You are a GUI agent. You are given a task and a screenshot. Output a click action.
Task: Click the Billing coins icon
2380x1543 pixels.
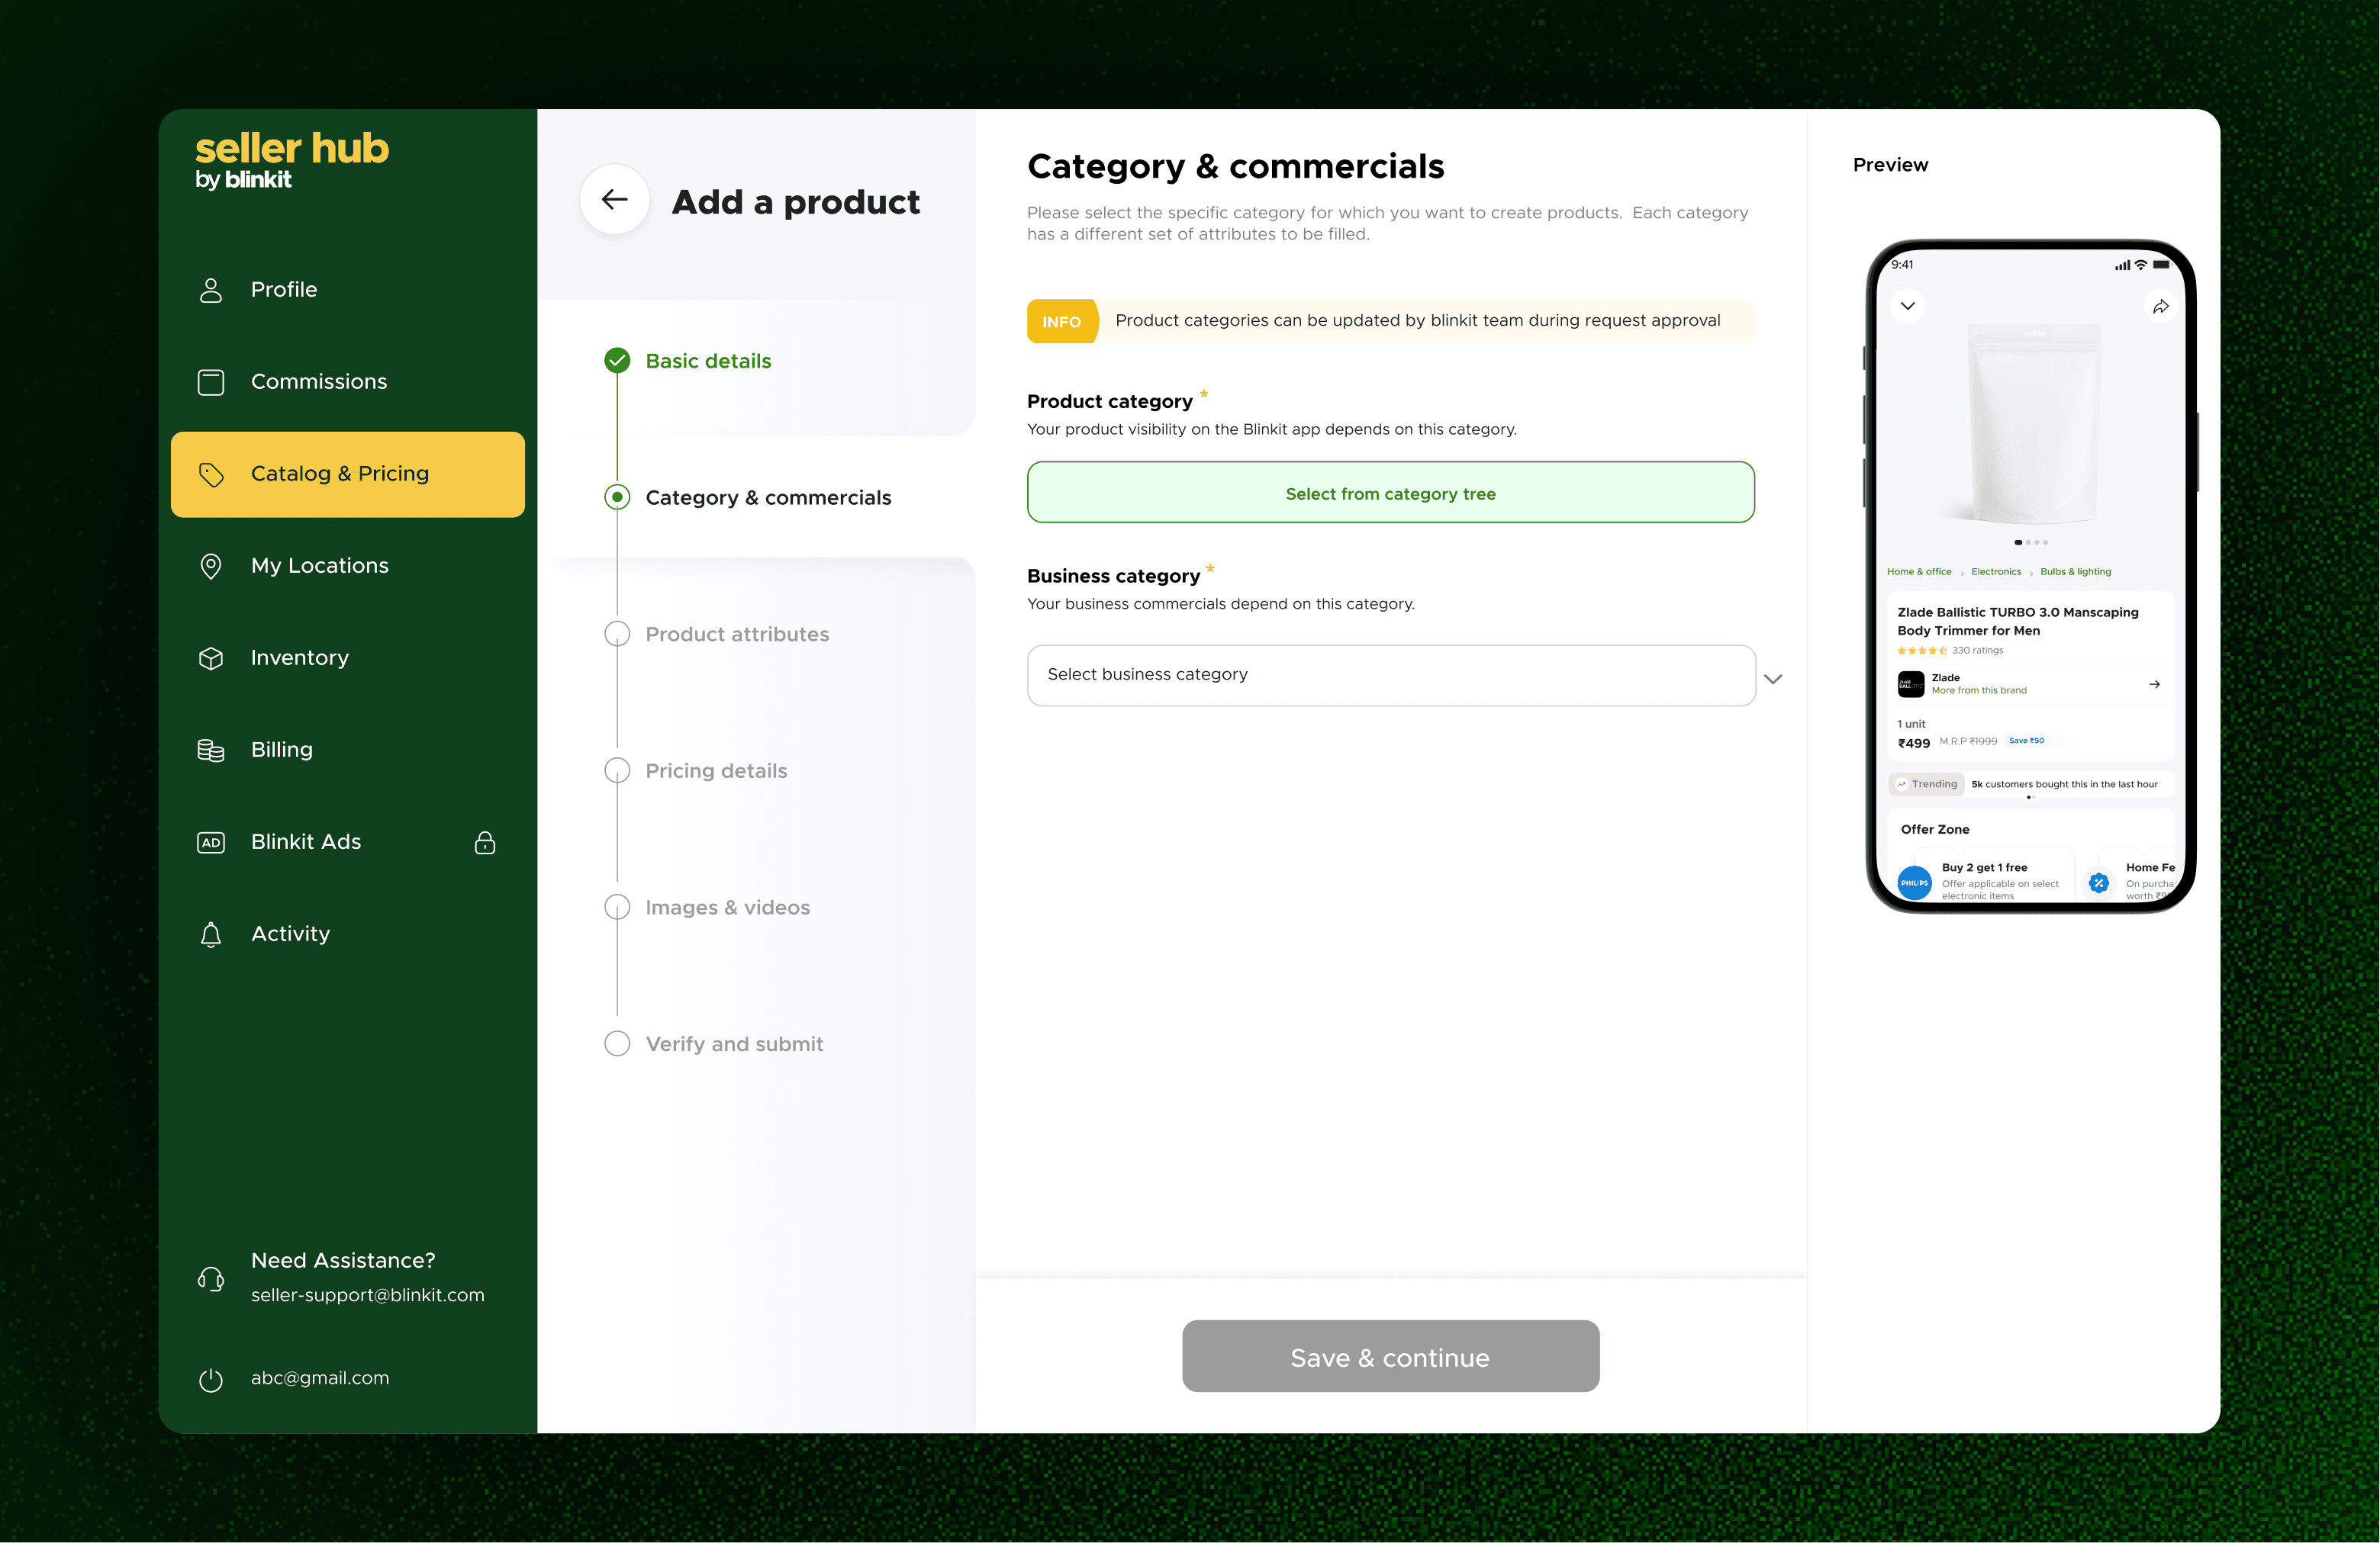211,751
